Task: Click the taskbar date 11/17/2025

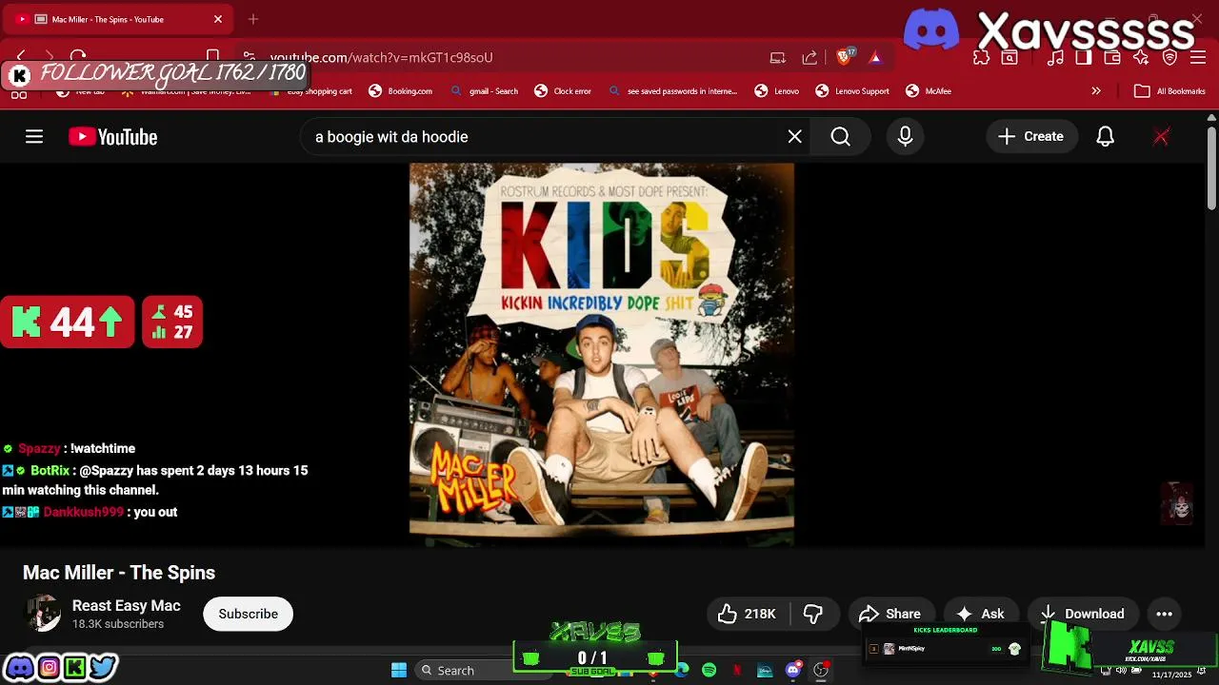Action: coord(1171,675)
